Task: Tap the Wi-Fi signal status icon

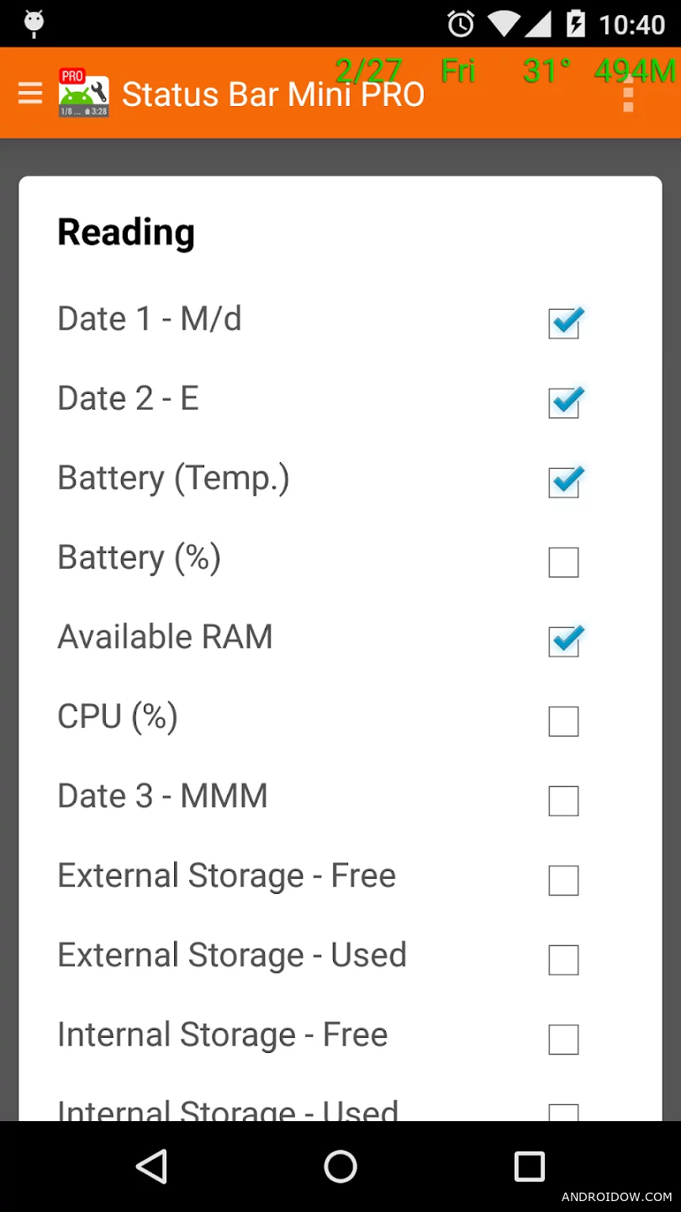Action: click(x=503, y=24)
